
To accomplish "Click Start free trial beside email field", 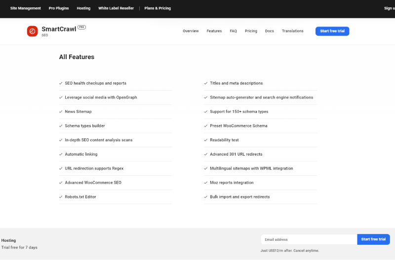I will 373,239.
